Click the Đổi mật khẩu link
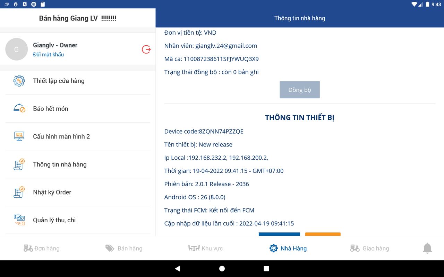 point(48,54)
